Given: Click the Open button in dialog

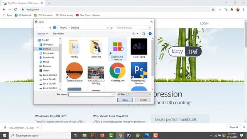Looking at the screenshot, I should [125, 100].
